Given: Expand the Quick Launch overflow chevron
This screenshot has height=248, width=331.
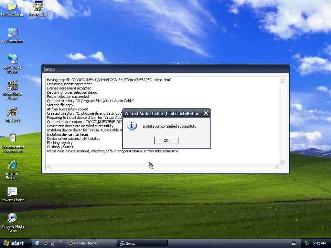Looking at the screenshot, I should [60, 242].
